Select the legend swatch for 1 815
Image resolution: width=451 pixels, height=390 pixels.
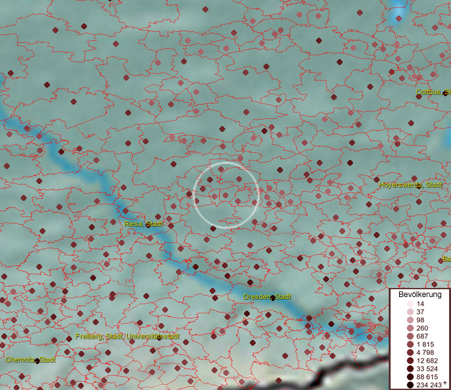click(409, 344)
